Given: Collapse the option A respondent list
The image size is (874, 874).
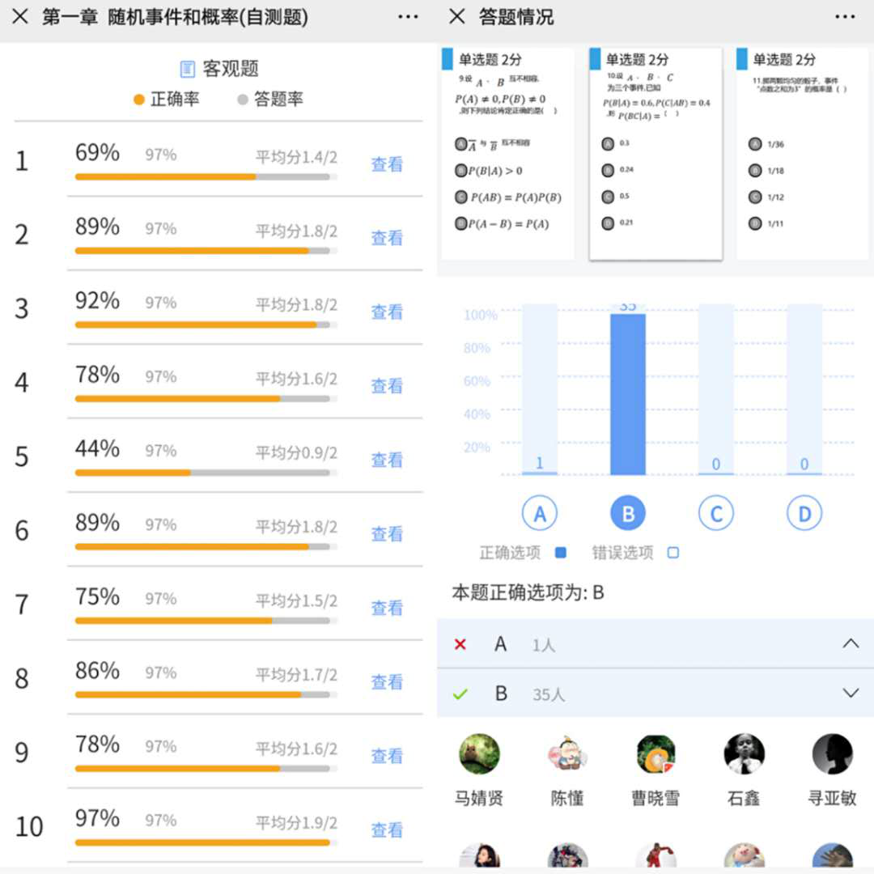Looking at the screenshot, I should point(851,643).
